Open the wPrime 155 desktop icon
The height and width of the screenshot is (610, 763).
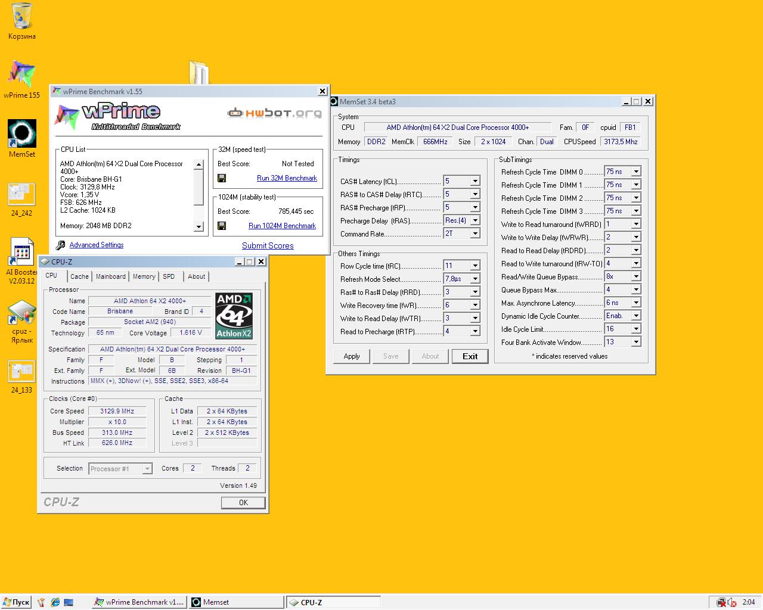[x=22, y=79]
